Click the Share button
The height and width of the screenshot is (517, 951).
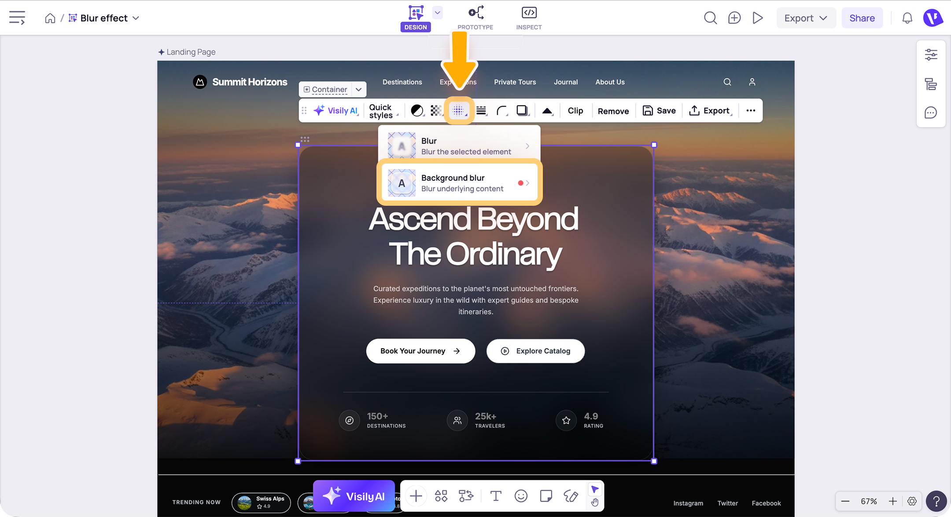click(x=862, y=18)
